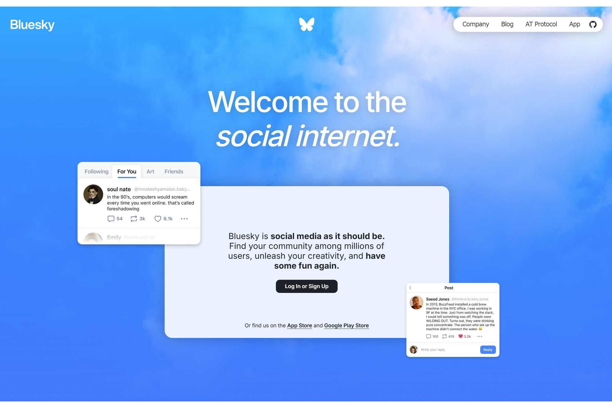Click the comment icon on soul nate's post
This screenshot has height=408, width=612.
tap(110, 219)
